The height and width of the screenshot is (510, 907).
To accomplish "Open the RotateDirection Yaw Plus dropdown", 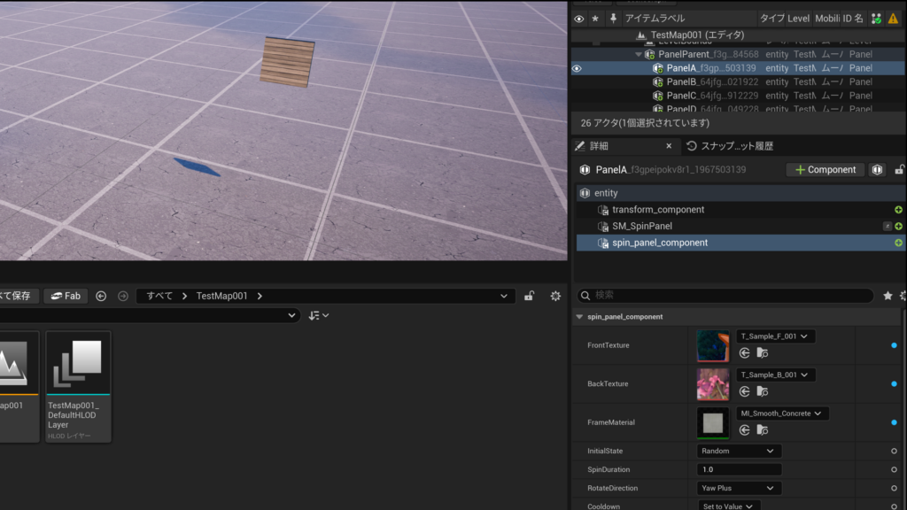I will pyautogui.click(x=739, y=488).
